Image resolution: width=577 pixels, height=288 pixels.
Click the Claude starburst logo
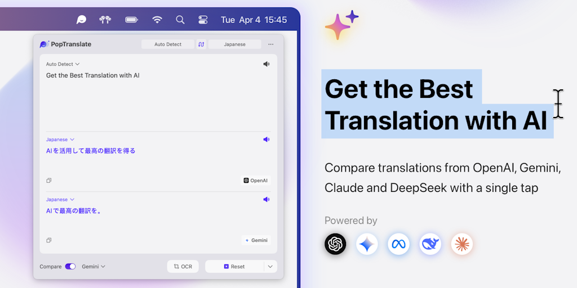pyautogui.click(x=462, y=244)
